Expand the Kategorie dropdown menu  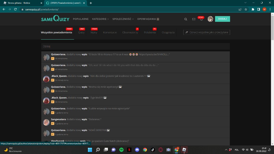coord(100,19)
